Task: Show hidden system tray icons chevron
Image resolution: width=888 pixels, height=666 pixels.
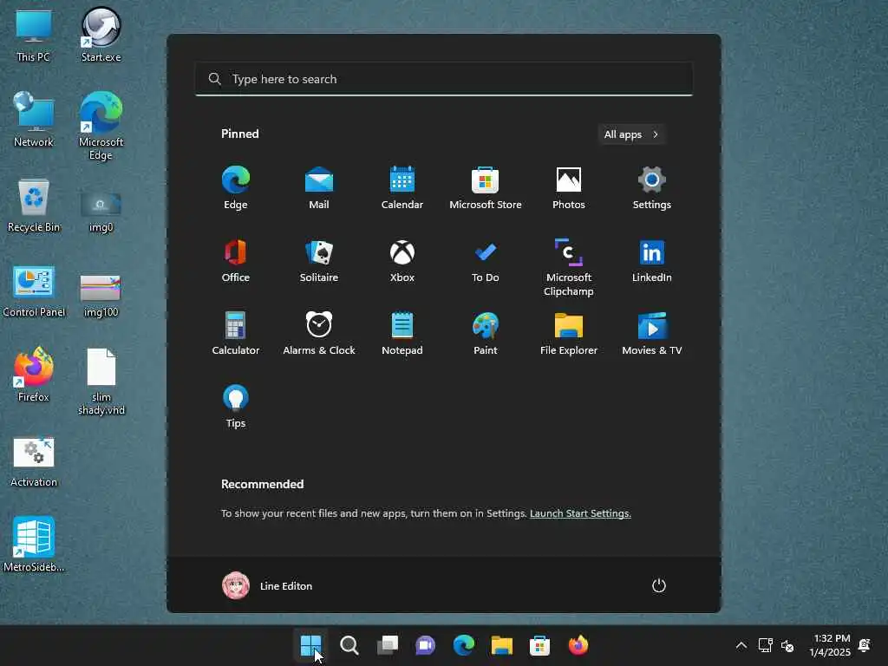Action: [741, 645]
